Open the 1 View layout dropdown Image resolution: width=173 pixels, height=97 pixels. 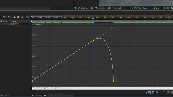click(x=158, y=8)
